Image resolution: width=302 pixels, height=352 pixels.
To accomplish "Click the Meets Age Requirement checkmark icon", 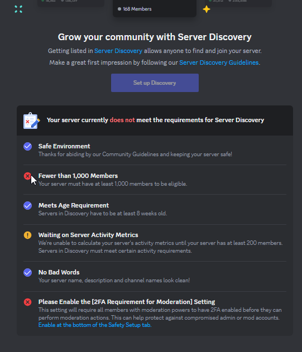I will pyautogui.click(x=28, y=205).
